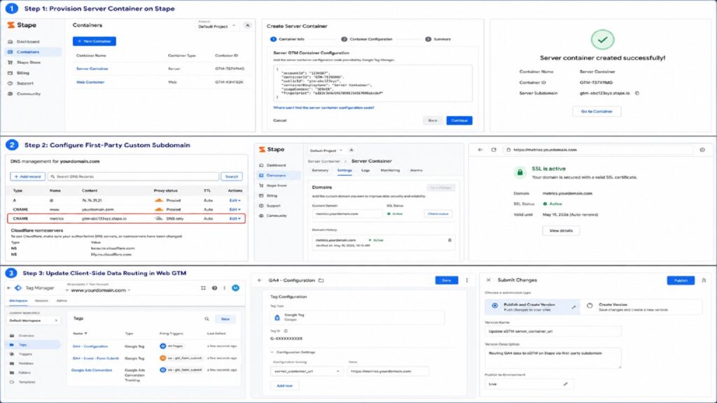Click the New Container button
This screenshot has width=717, height=403.
(x=95, y=41)
